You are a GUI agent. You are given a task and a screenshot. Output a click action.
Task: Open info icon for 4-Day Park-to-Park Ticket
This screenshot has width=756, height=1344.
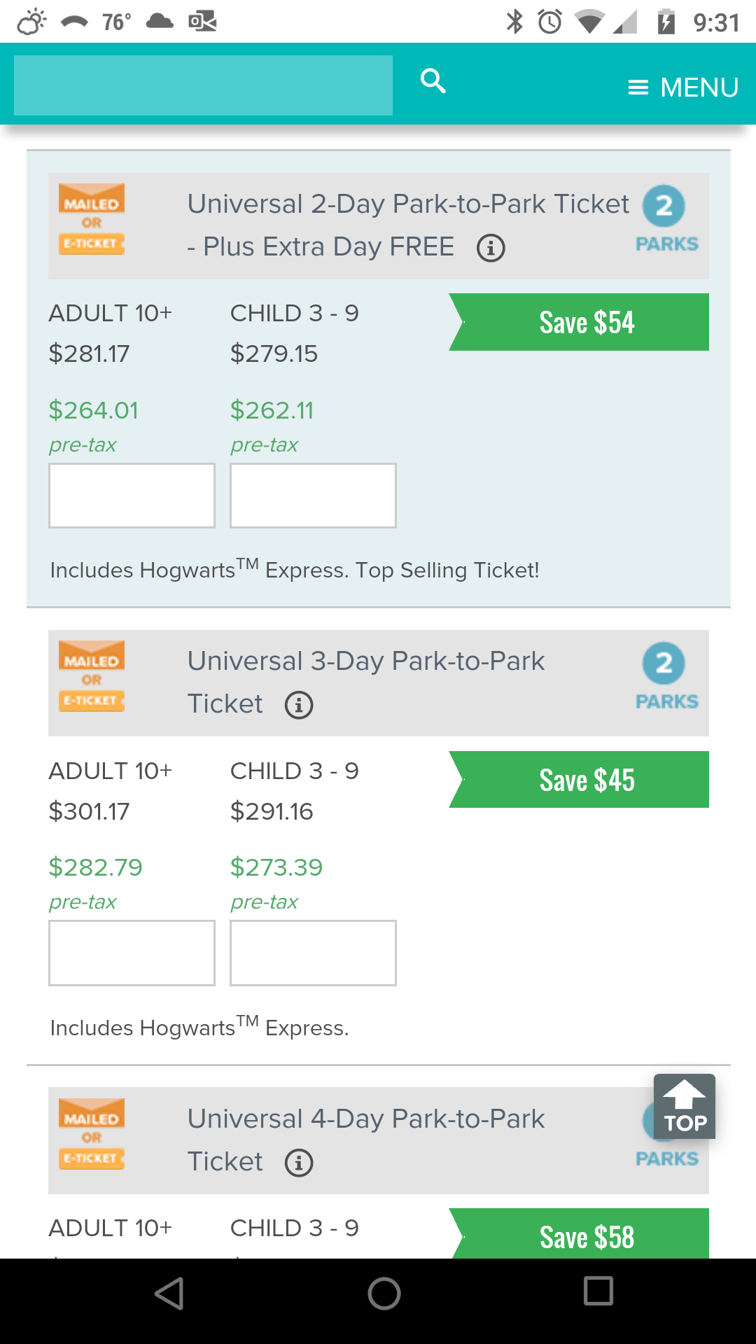299,1163
